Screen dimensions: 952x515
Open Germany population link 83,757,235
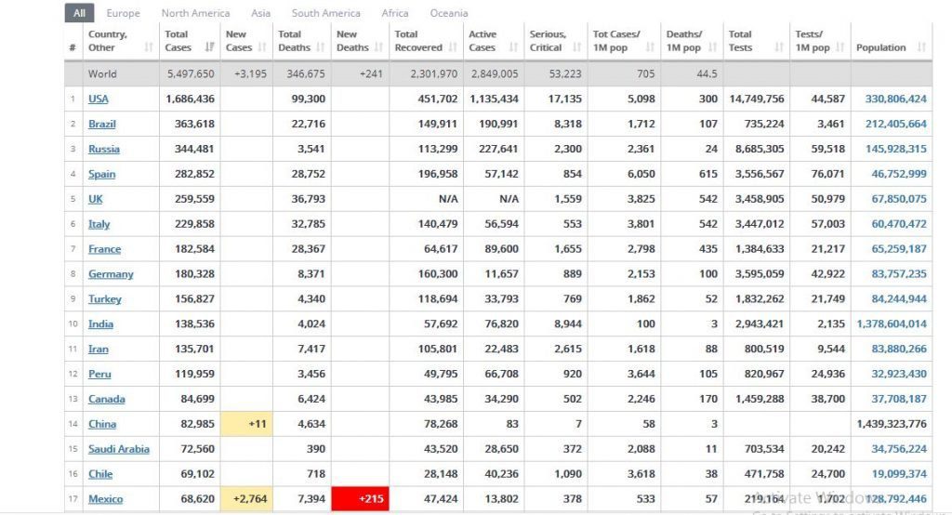[899, 274]
